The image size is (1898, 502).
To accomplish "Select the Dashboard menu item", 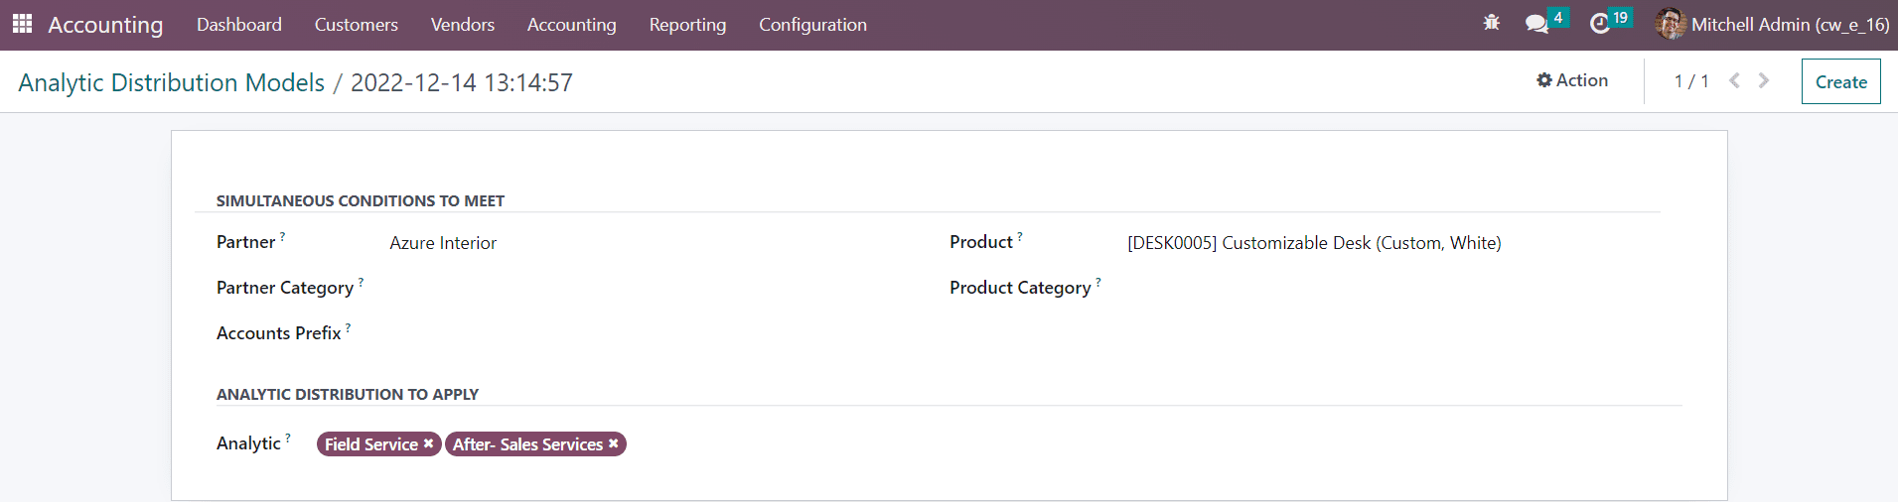I will point(238,25).
